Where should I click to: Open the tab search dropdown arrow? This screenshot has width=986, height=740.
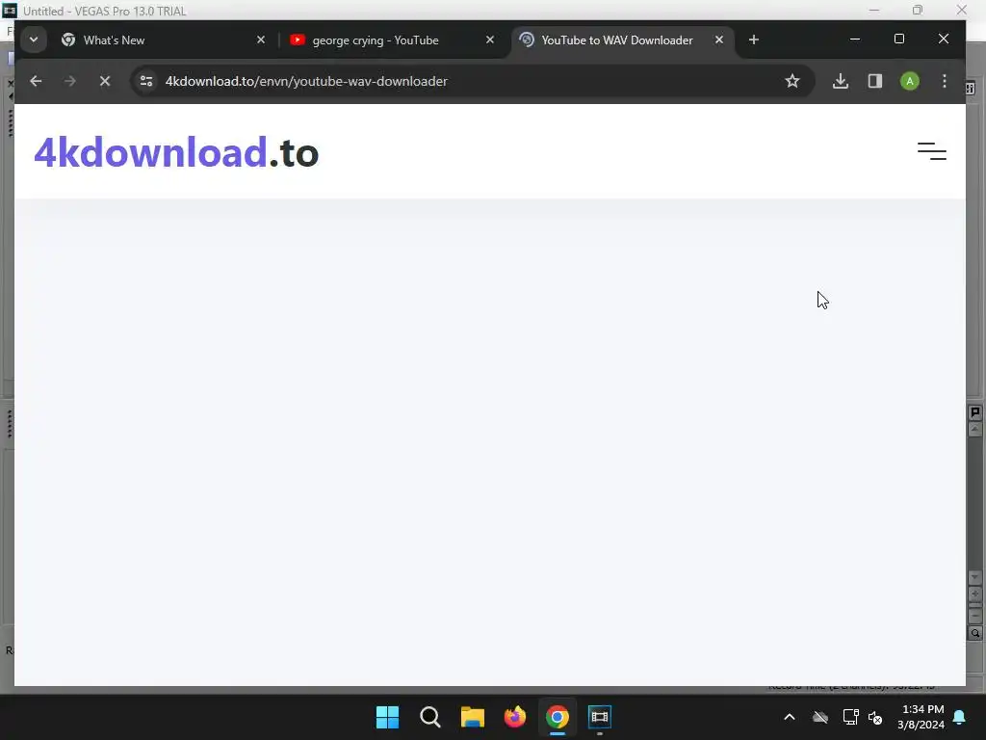(34, 40)
